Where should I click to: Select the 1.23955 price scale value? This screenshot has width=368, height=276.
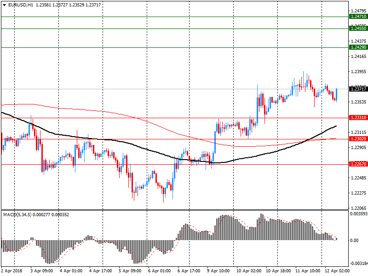coord(358,72)
